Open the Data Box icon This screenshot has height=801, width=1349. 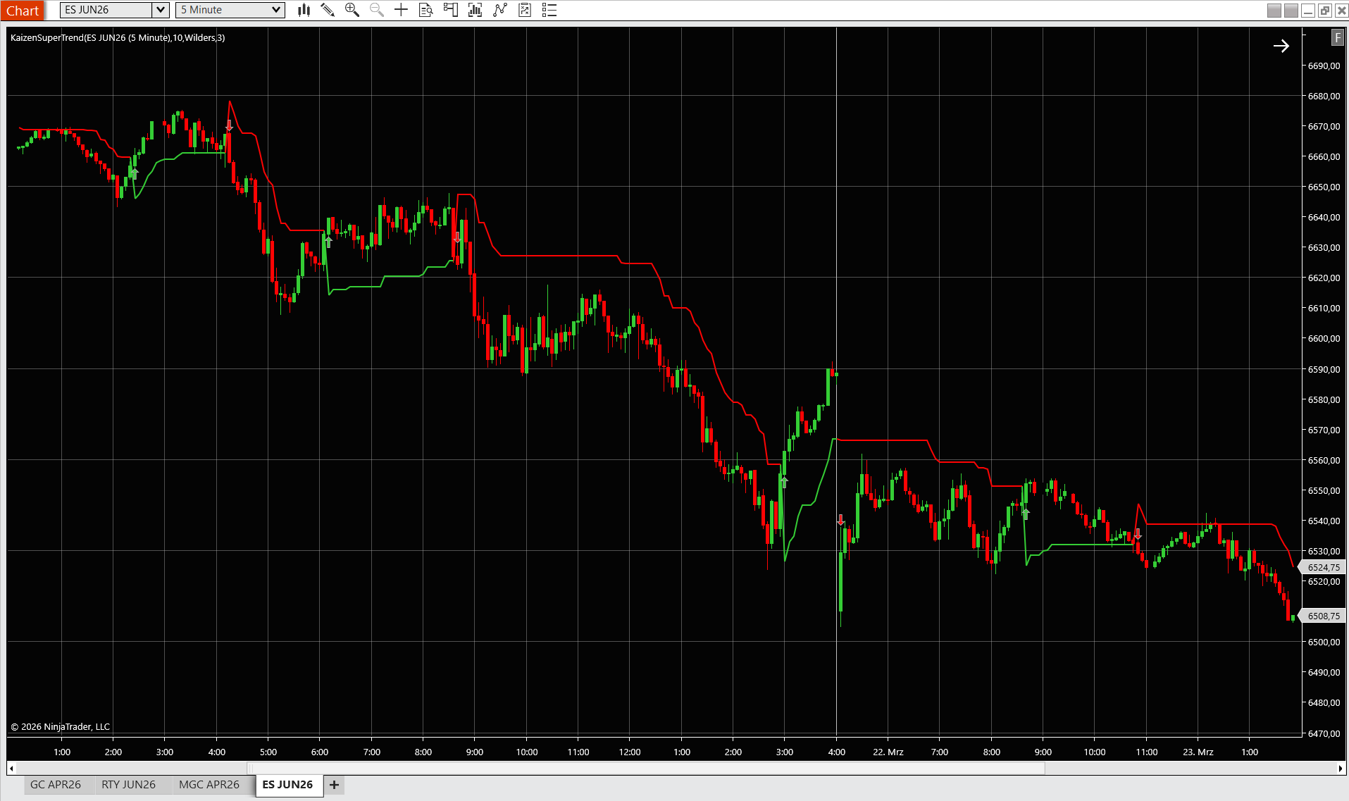[425, 10]
